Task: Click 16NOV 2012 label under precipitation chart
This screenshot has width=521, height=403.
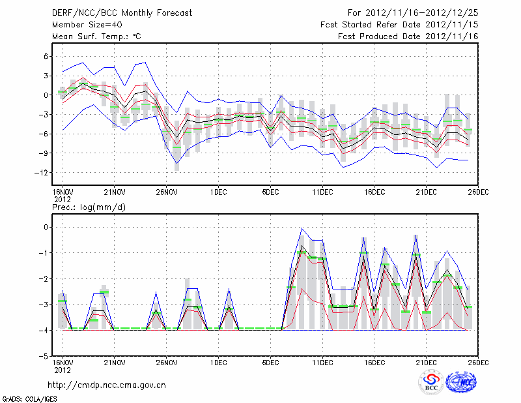Action: (62, 366)
